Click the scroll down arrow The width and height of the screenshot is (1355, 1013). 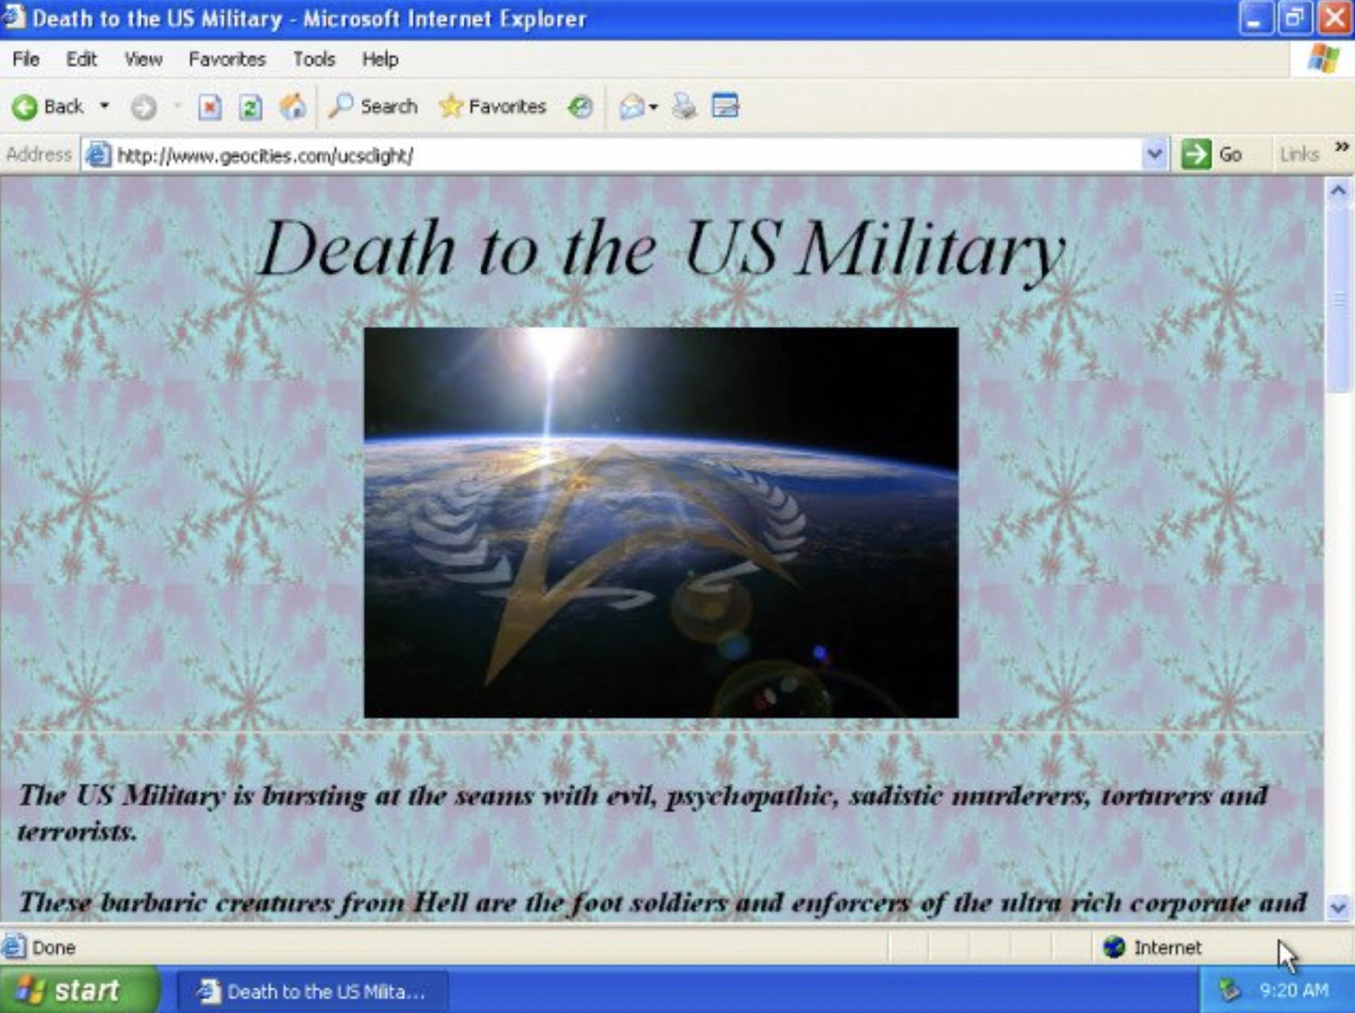pos(1338,908)
